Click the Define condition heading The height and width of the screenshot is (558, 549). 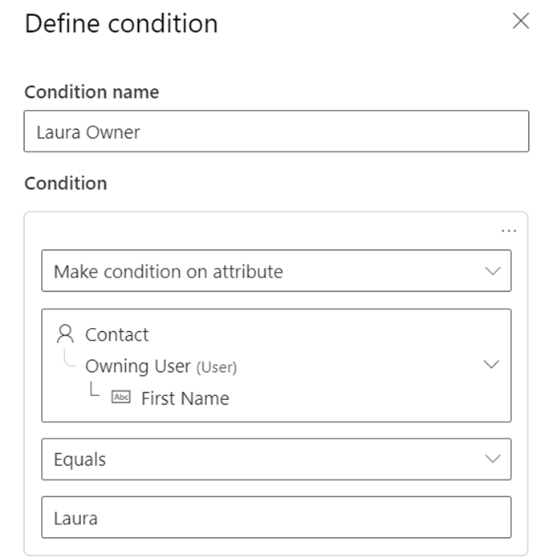coord(121,23)
